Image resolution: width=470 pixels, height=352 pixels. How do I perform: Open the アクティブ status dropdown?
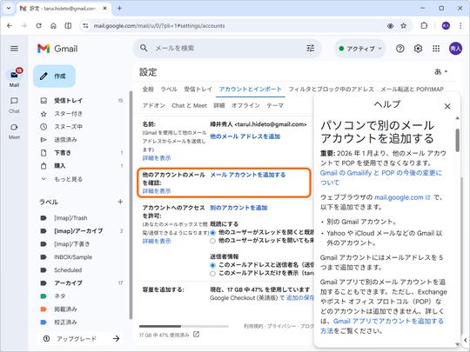tap(359, 49)
